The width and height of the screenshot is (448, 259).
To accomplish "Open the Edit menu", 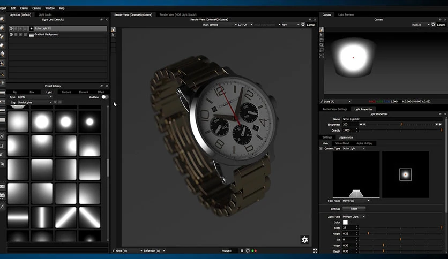I will (13, 8).
